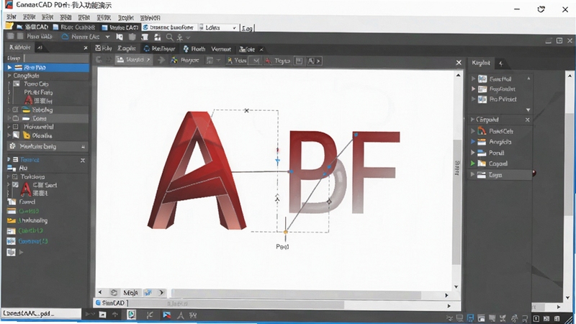576x324 pixels.
Task: Expand the Cangtials tree node
Action: click(9, 76)
